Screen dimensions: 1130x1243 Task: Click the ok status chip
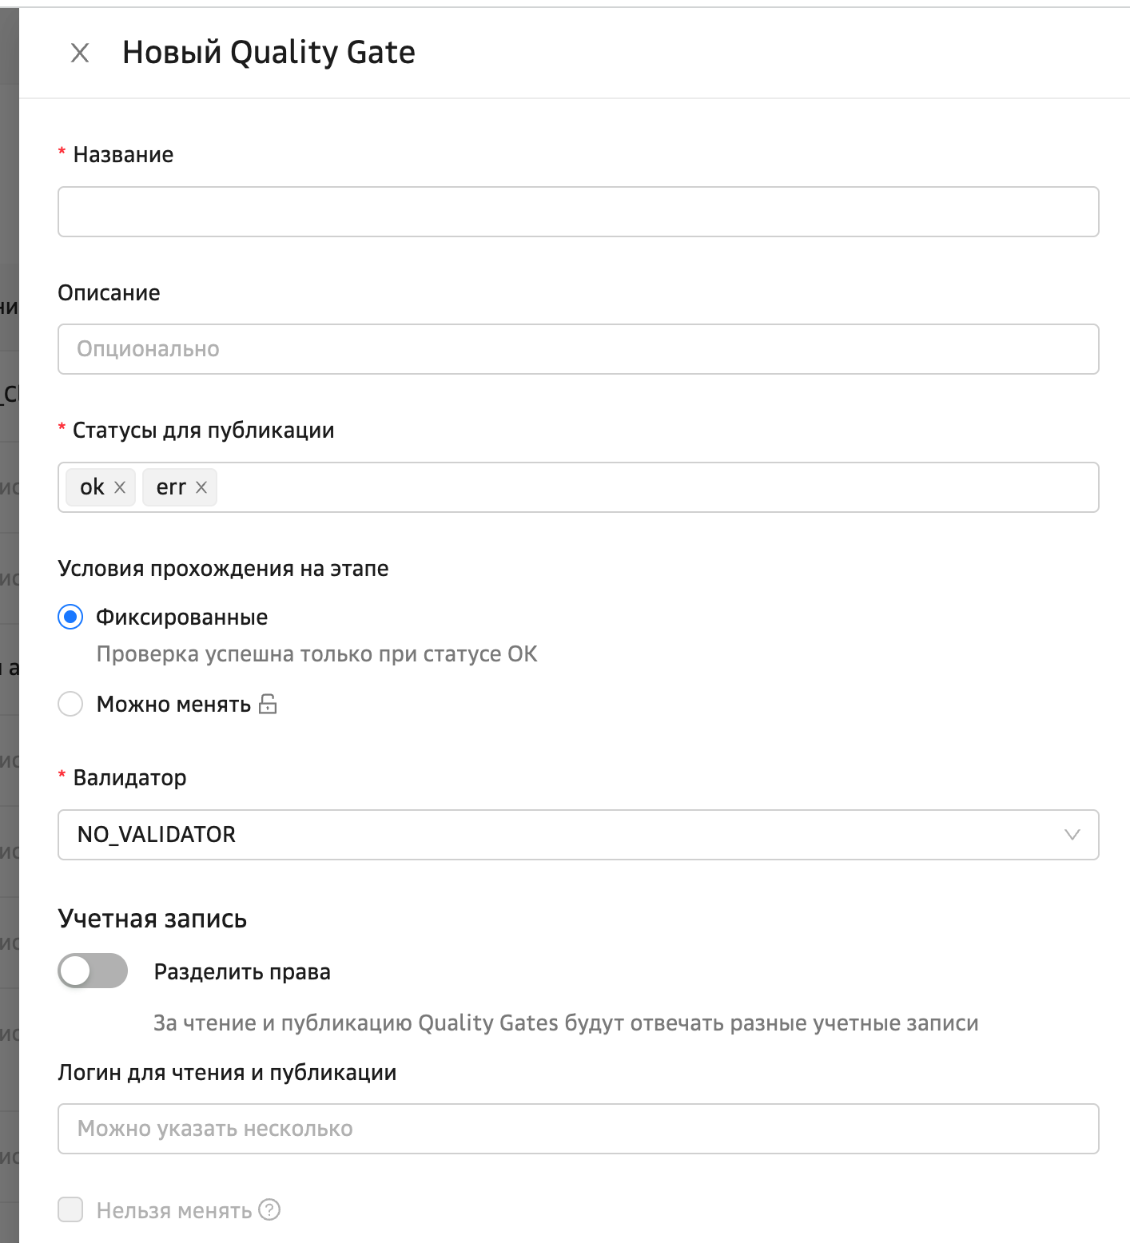(x=92, y=487)
